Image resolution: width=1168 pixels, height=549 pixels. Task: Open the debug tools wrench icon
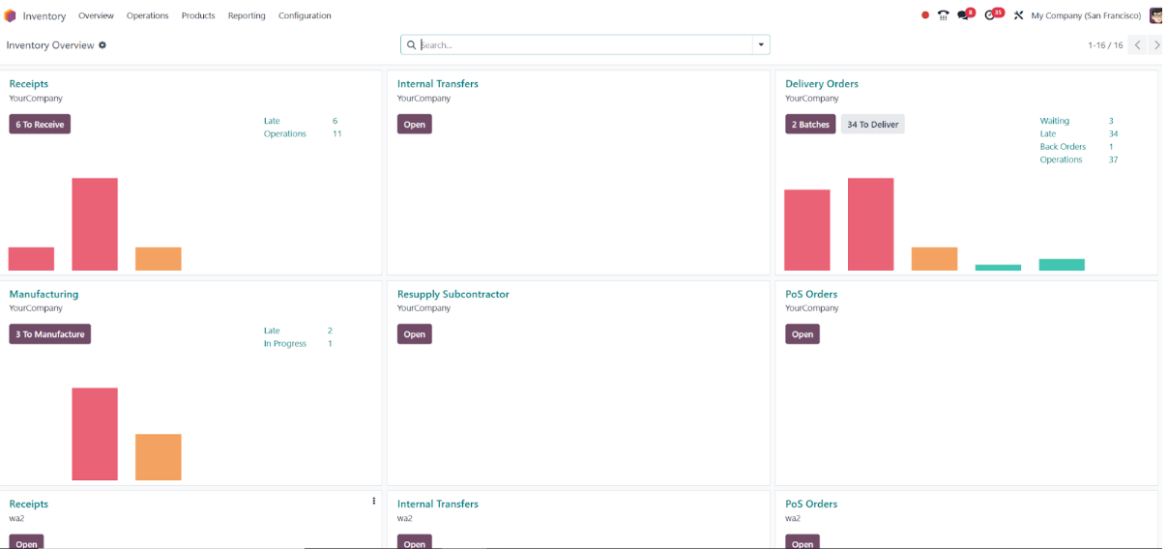[1018, 15]
